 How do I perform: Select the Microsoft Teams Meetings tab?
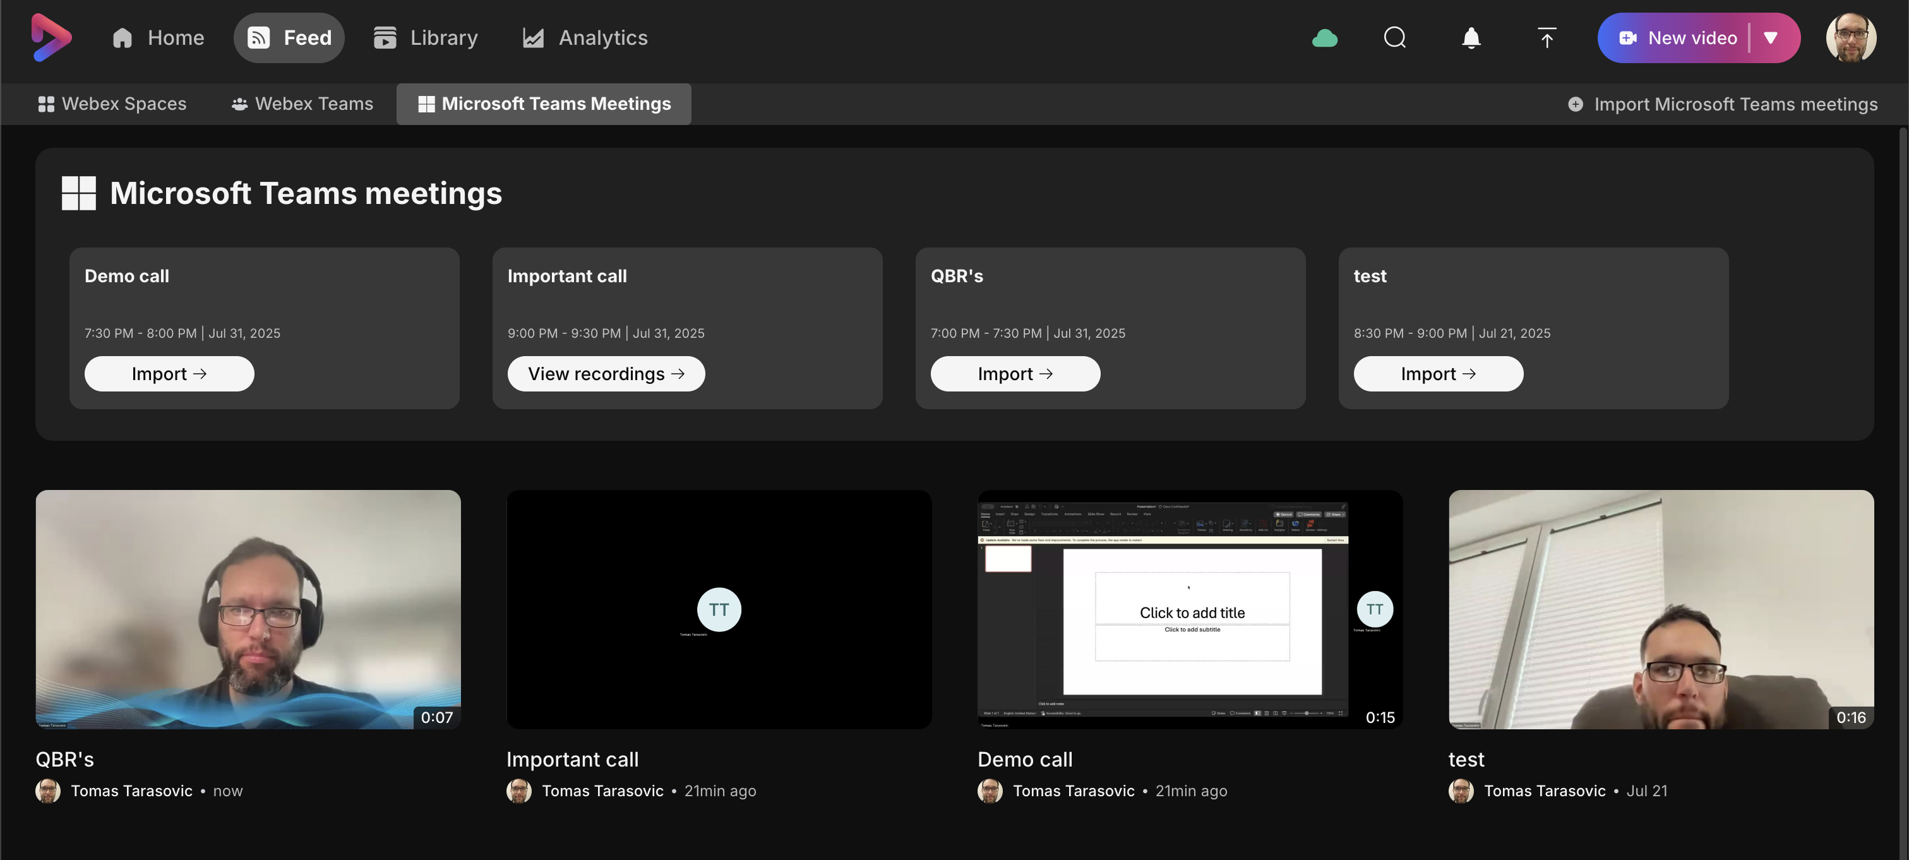[x=544, y=104]
